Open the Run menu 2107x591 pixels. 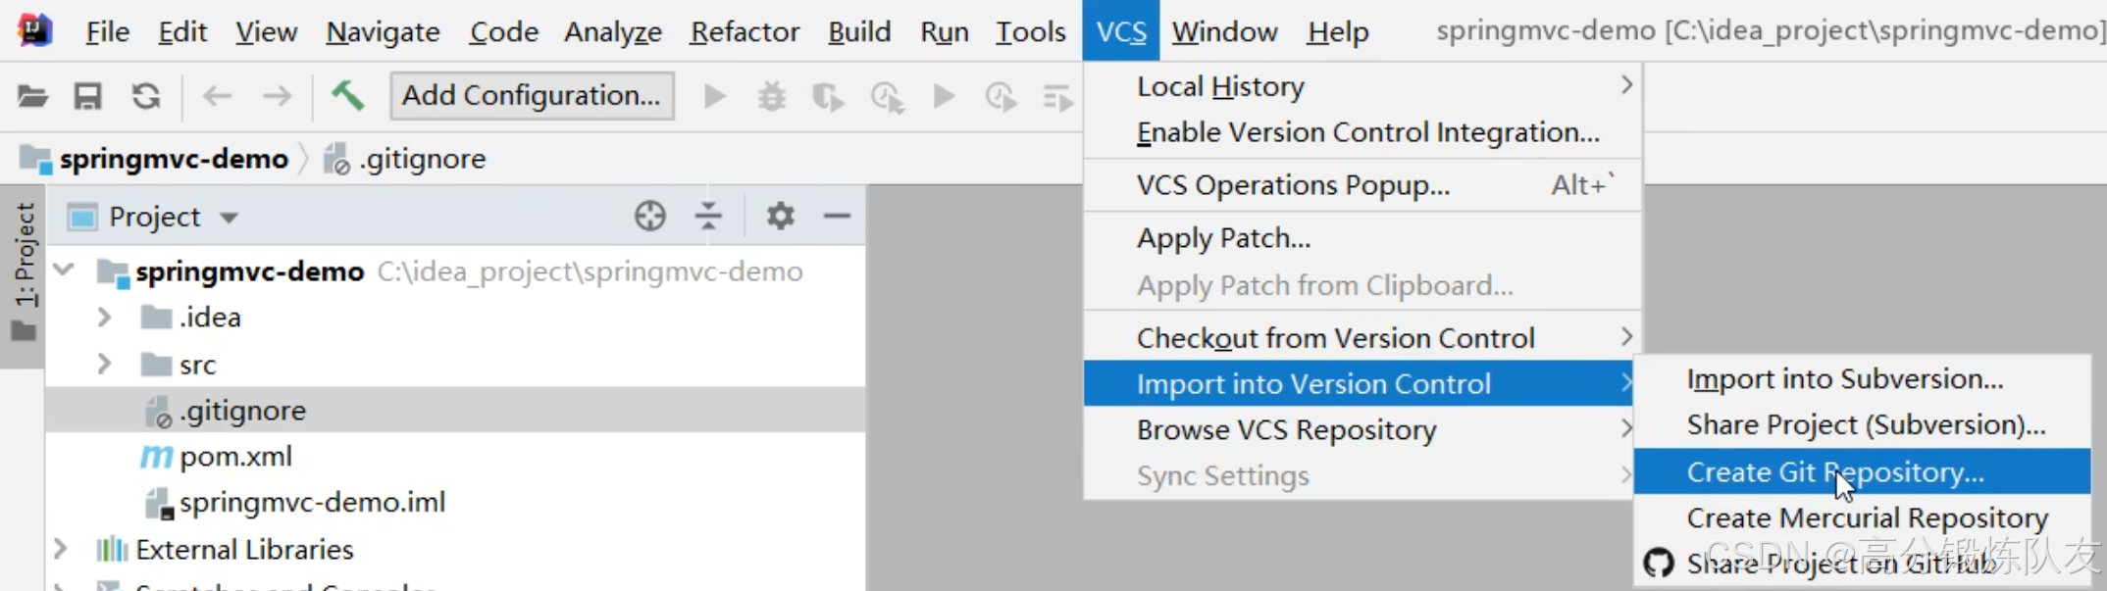[945, 31]
